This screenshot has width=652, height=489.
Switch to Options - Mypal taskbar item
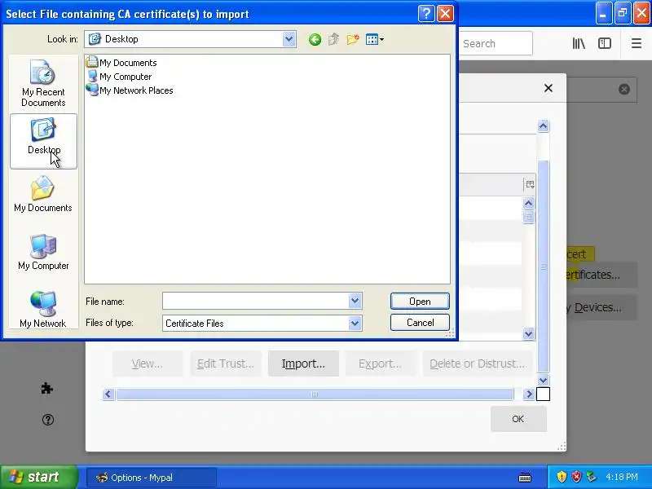coord(152,478)
